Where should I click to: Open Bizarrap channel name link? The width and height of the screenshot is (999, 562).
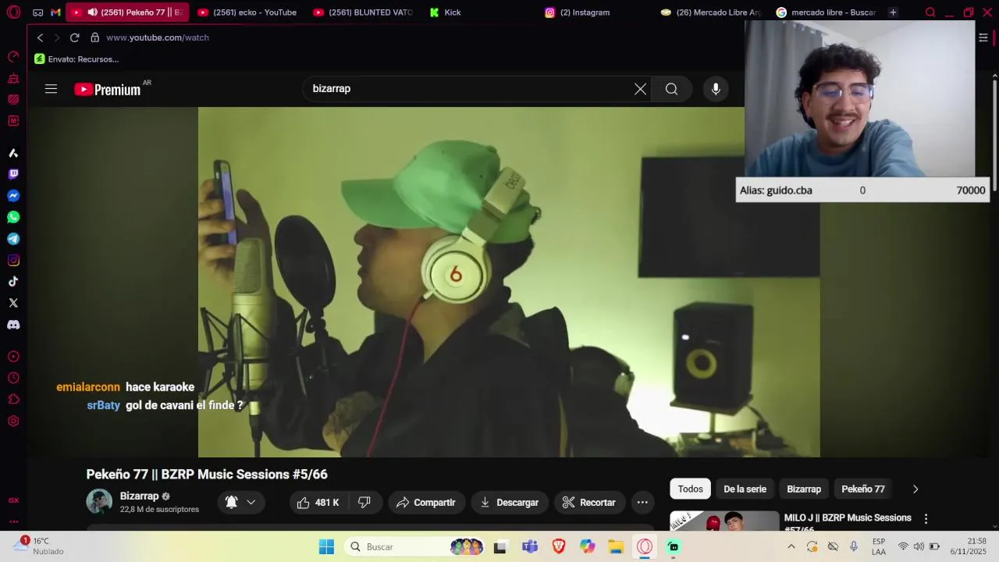(139, 496)
